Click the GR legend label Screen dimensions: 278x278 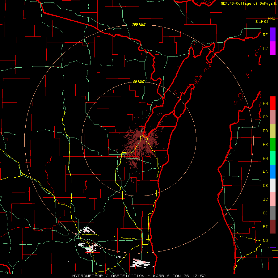265,117
